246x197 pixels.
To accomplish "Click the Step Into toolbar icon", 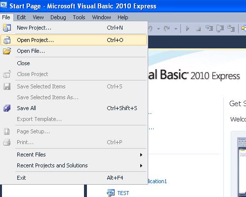I will click(x=209, y=28).
